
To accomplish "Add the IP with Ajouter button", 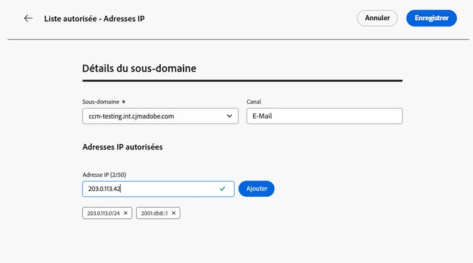I will coord(257,189).
